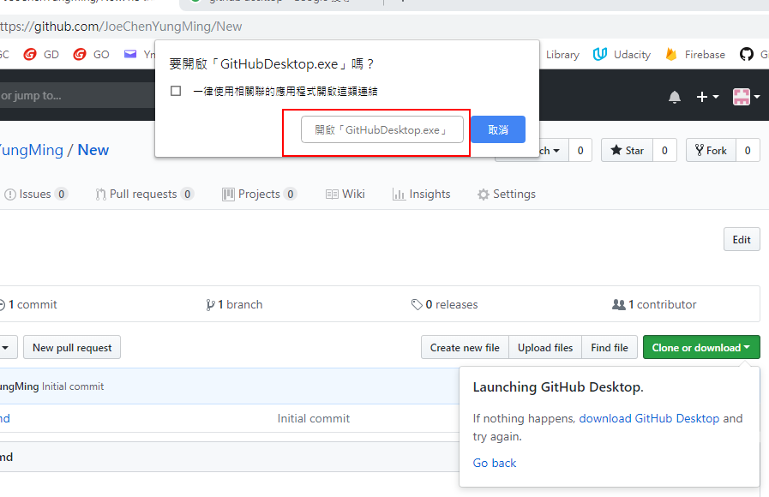View the 1 branch list

(x=234, y=304)
